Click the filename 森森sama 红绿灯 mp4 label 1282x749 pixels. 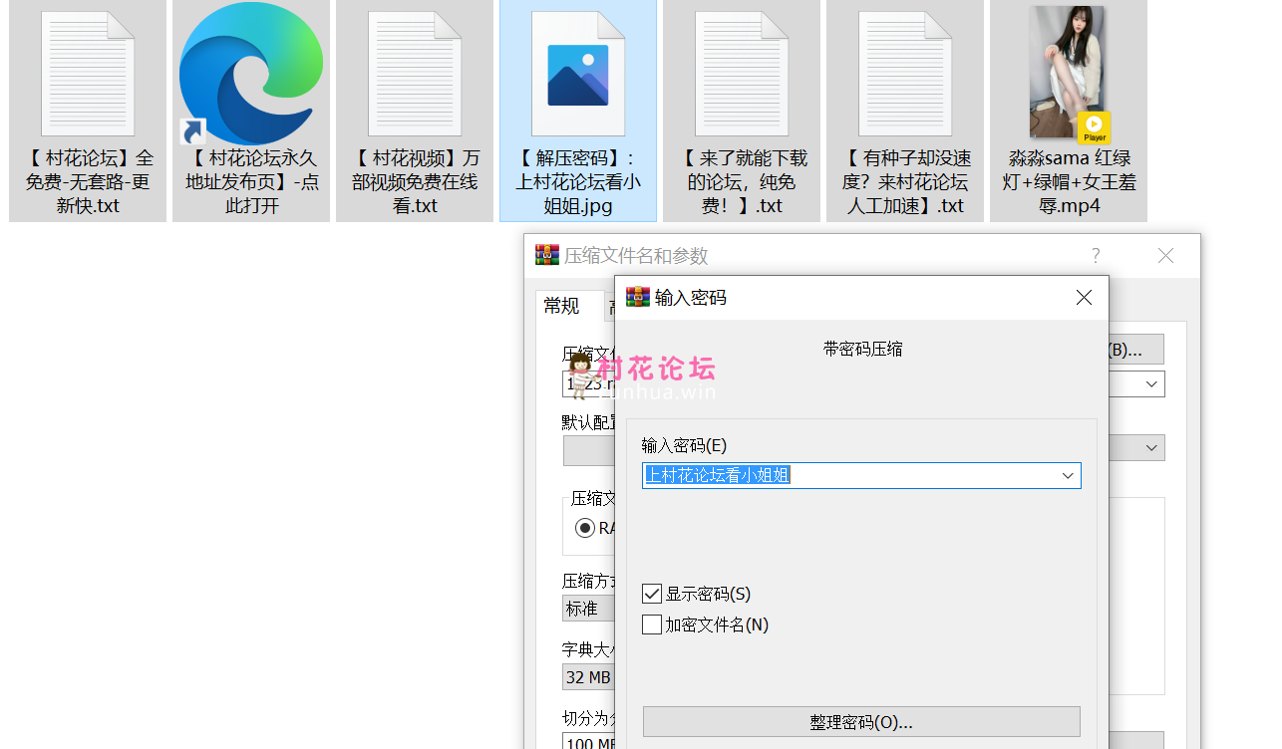pos(1069,182)
